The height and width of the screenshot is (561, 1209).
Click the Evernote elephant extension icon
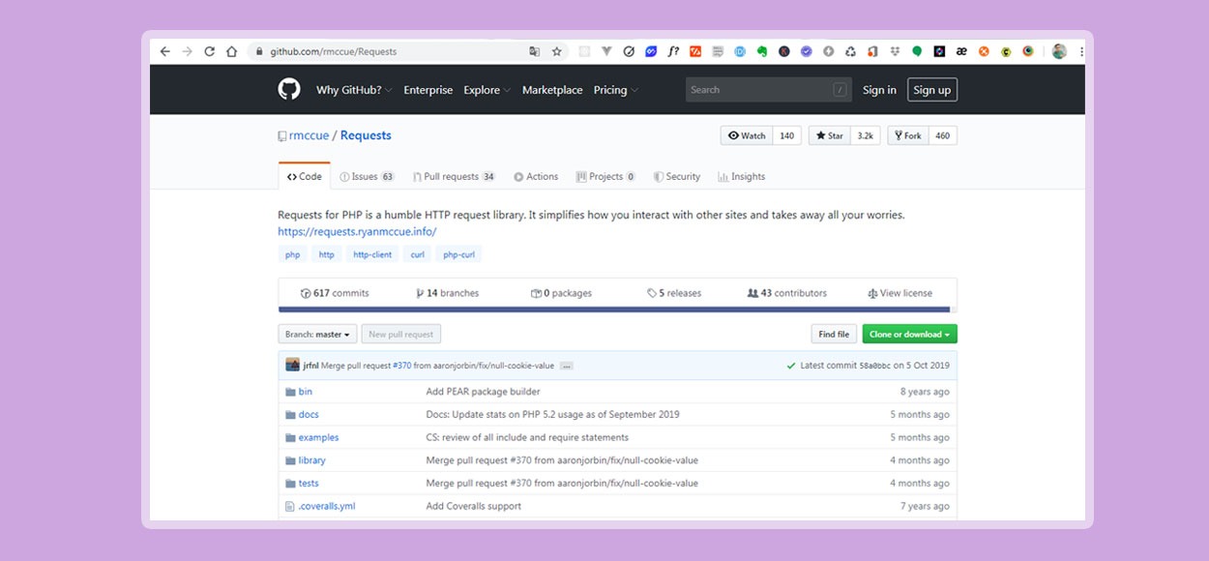(x=762, y=51)
